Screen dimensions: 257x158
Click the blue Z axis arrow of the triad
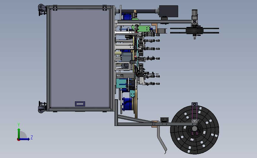click(x=25, y=139)
